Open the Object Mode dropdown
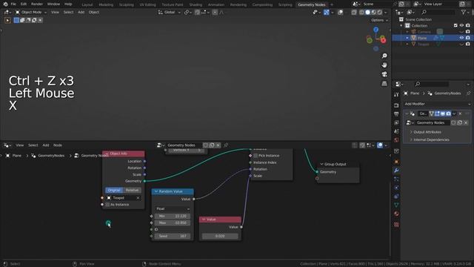474x267 pixels. point(31,12)
